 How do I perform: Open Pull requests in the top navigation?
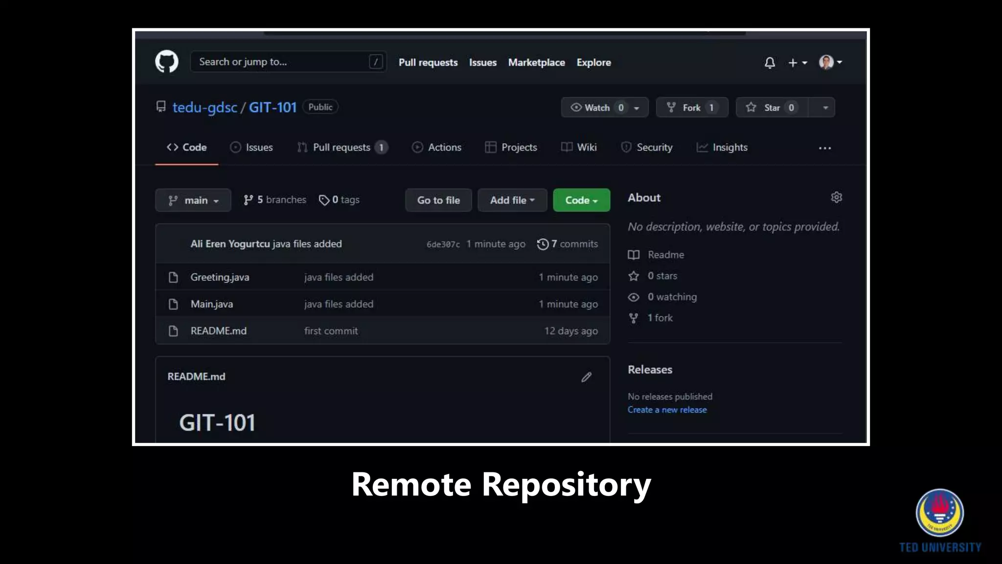pyautogui.click(x=428, y=63)
